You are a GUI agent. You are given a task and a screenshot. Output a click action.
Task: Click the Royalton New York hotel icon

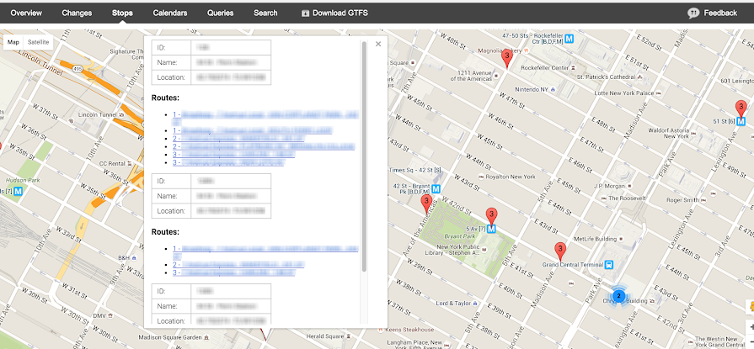click(481, 177)
